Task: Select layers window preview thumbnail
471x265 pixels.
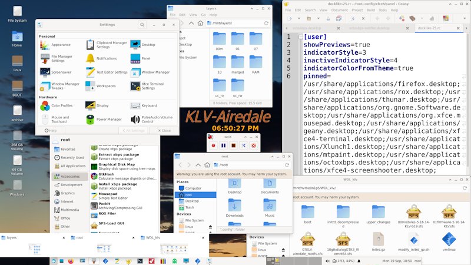Action: pyautogui.click(x=35, y=249)
